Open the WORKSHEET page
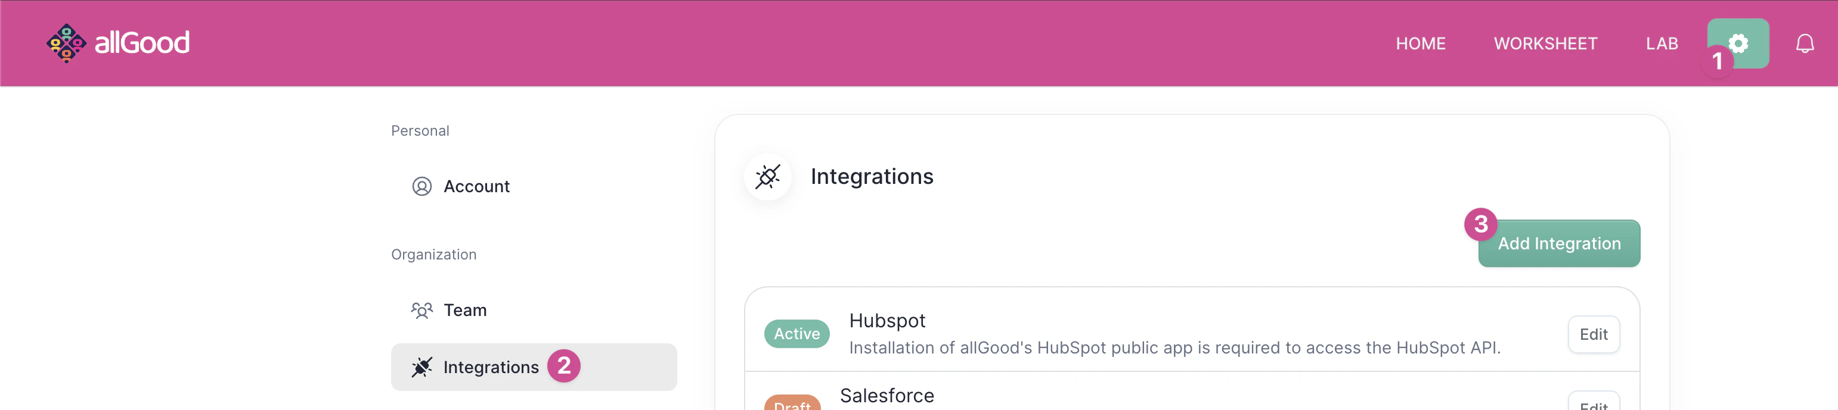The width and height of the screenshot is (1838, 410). click(1545, 43)
